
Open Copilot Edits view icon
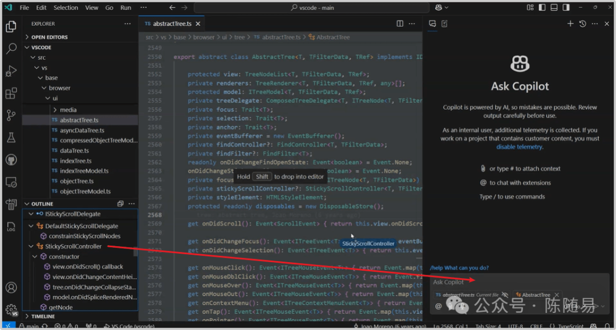(x=444, y=23)
